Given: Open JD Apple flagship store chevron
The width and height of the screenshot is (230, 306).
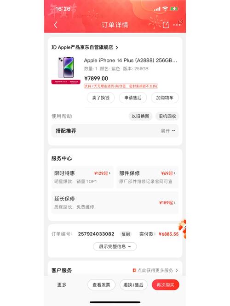Looking at the screenshot, I should (117, 47).
